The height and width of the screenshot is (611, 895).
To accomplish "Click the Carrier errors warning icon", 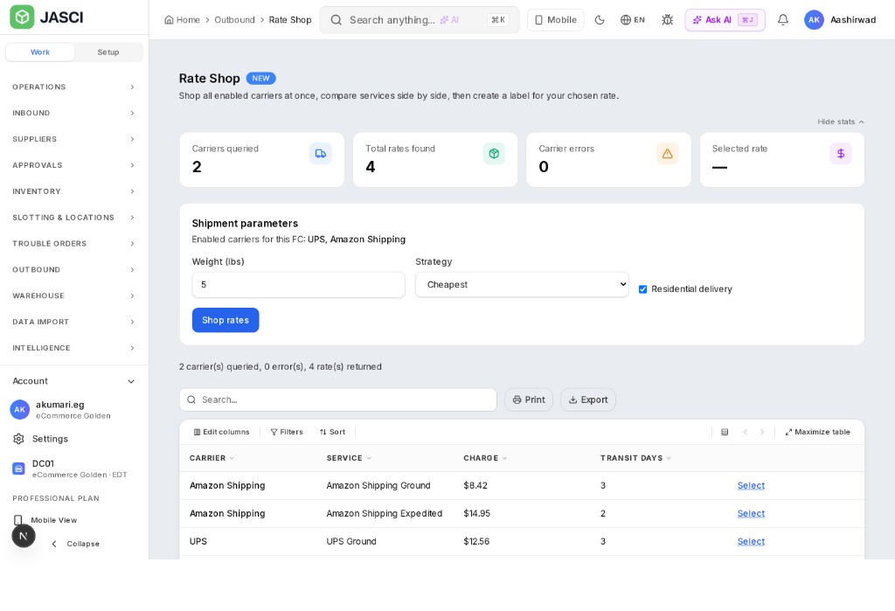I will (667, 154).
